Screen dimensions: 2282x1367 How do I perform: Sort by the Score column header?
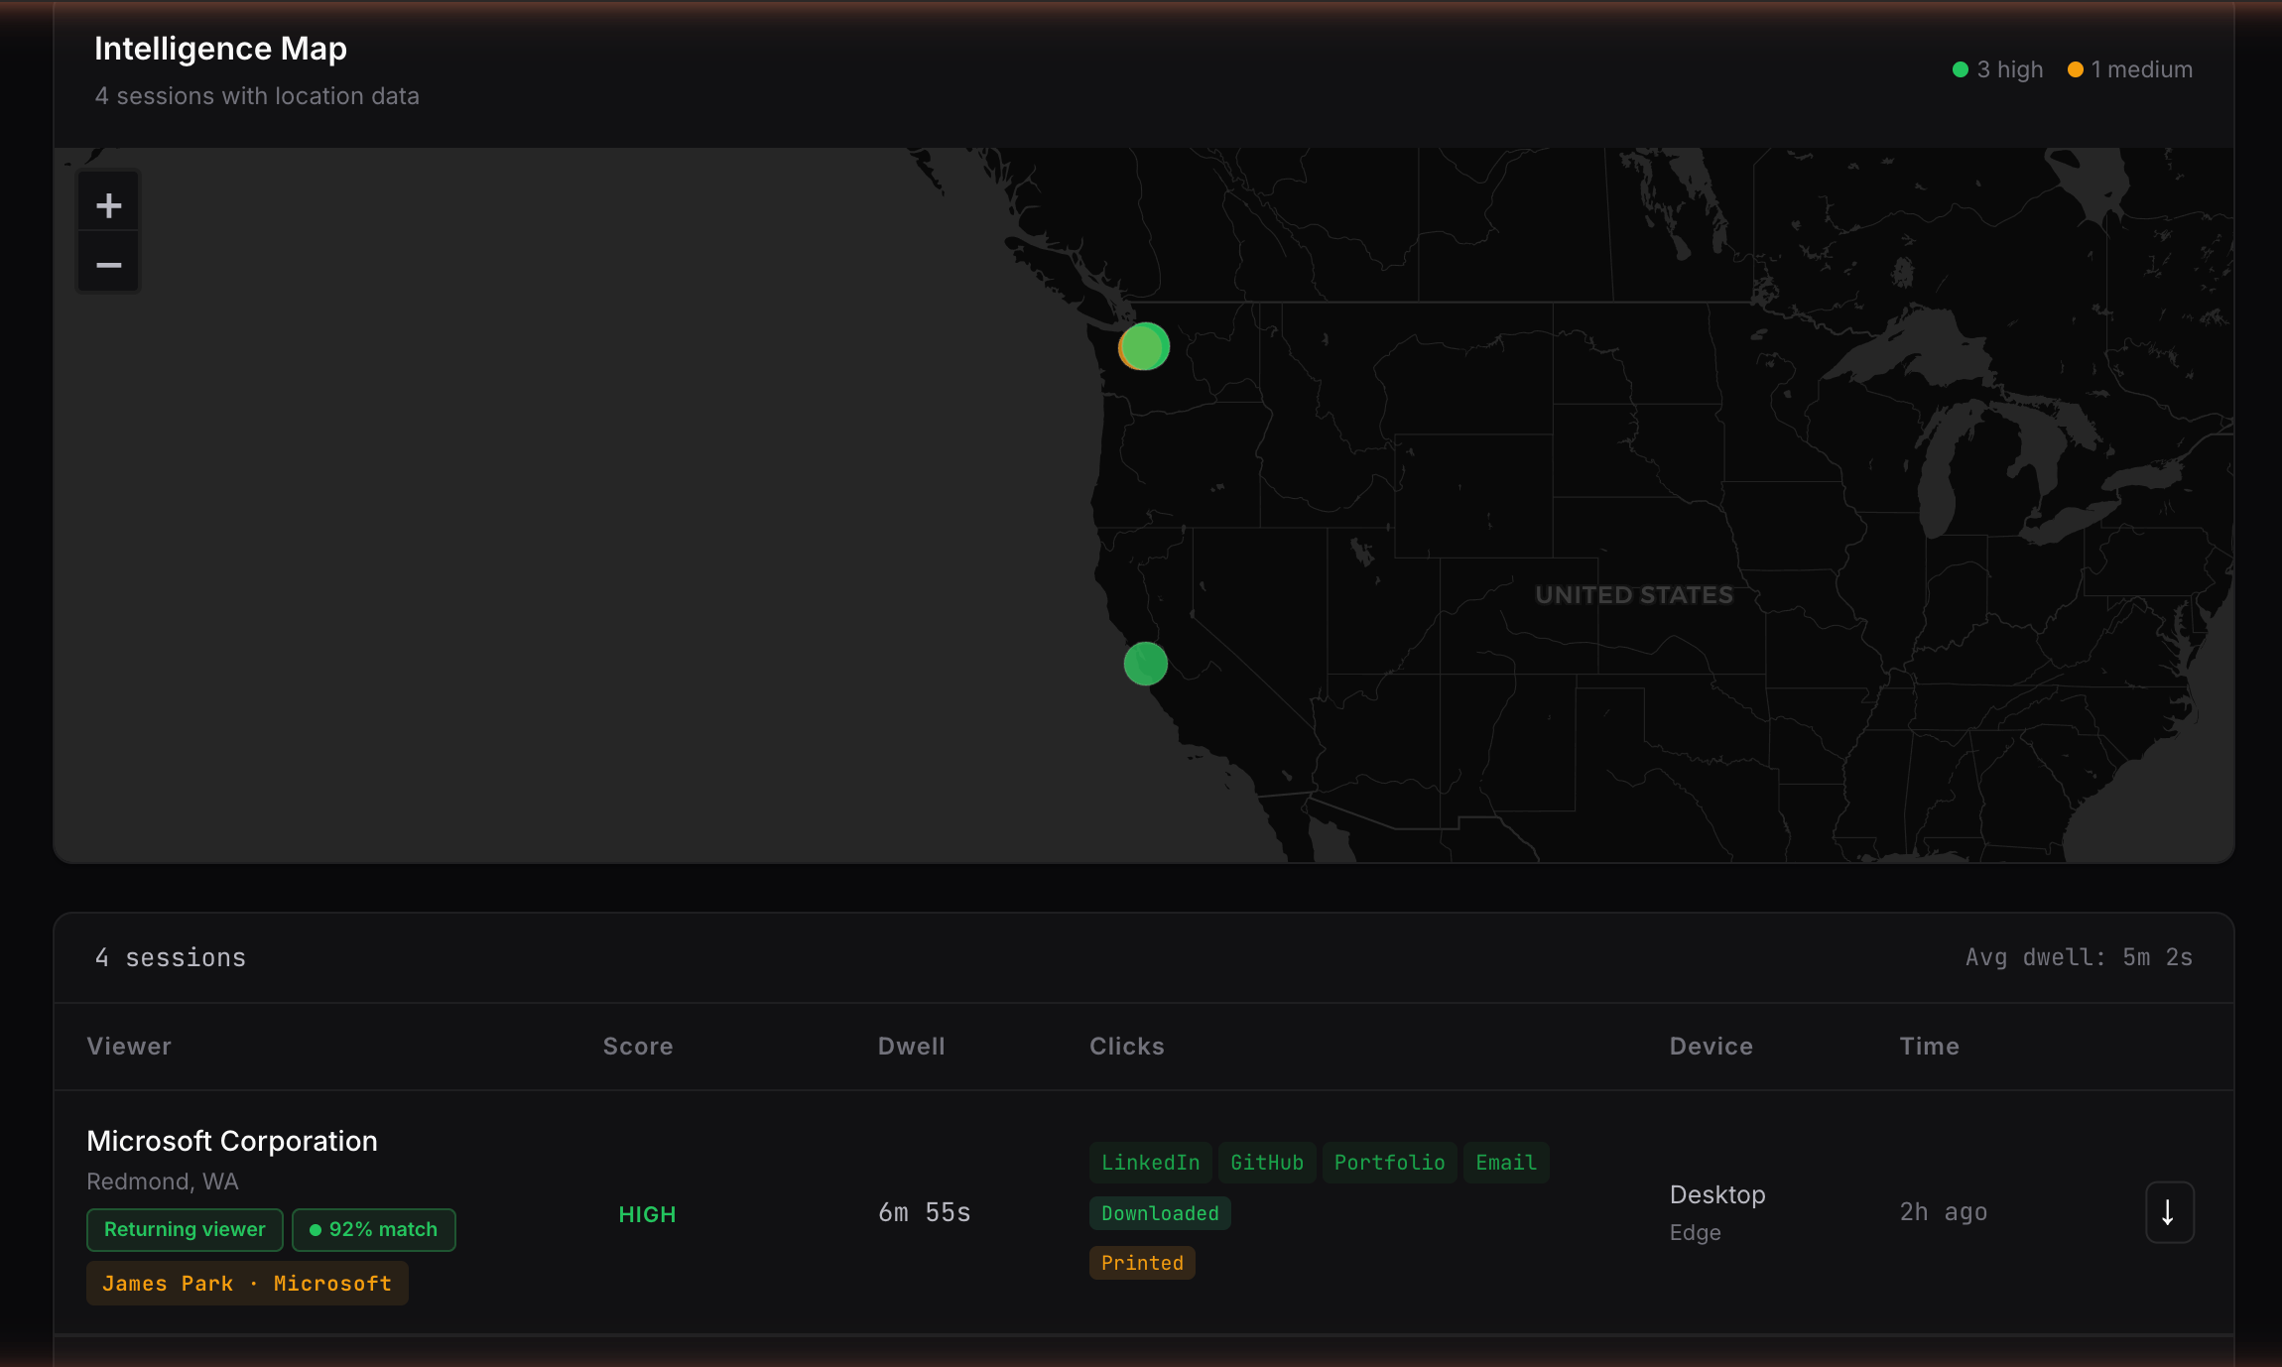(638, 1046)
